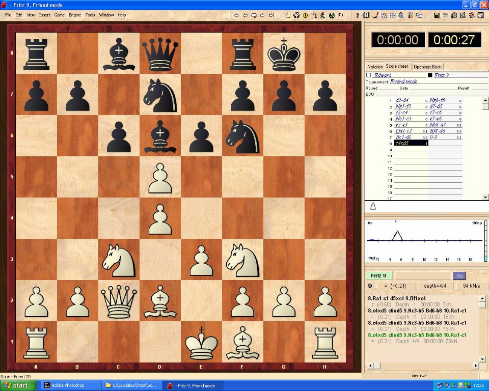Click the pawn icon below score sheet
The height and width of the screenshot is (391, 489).
click(373, 206)
